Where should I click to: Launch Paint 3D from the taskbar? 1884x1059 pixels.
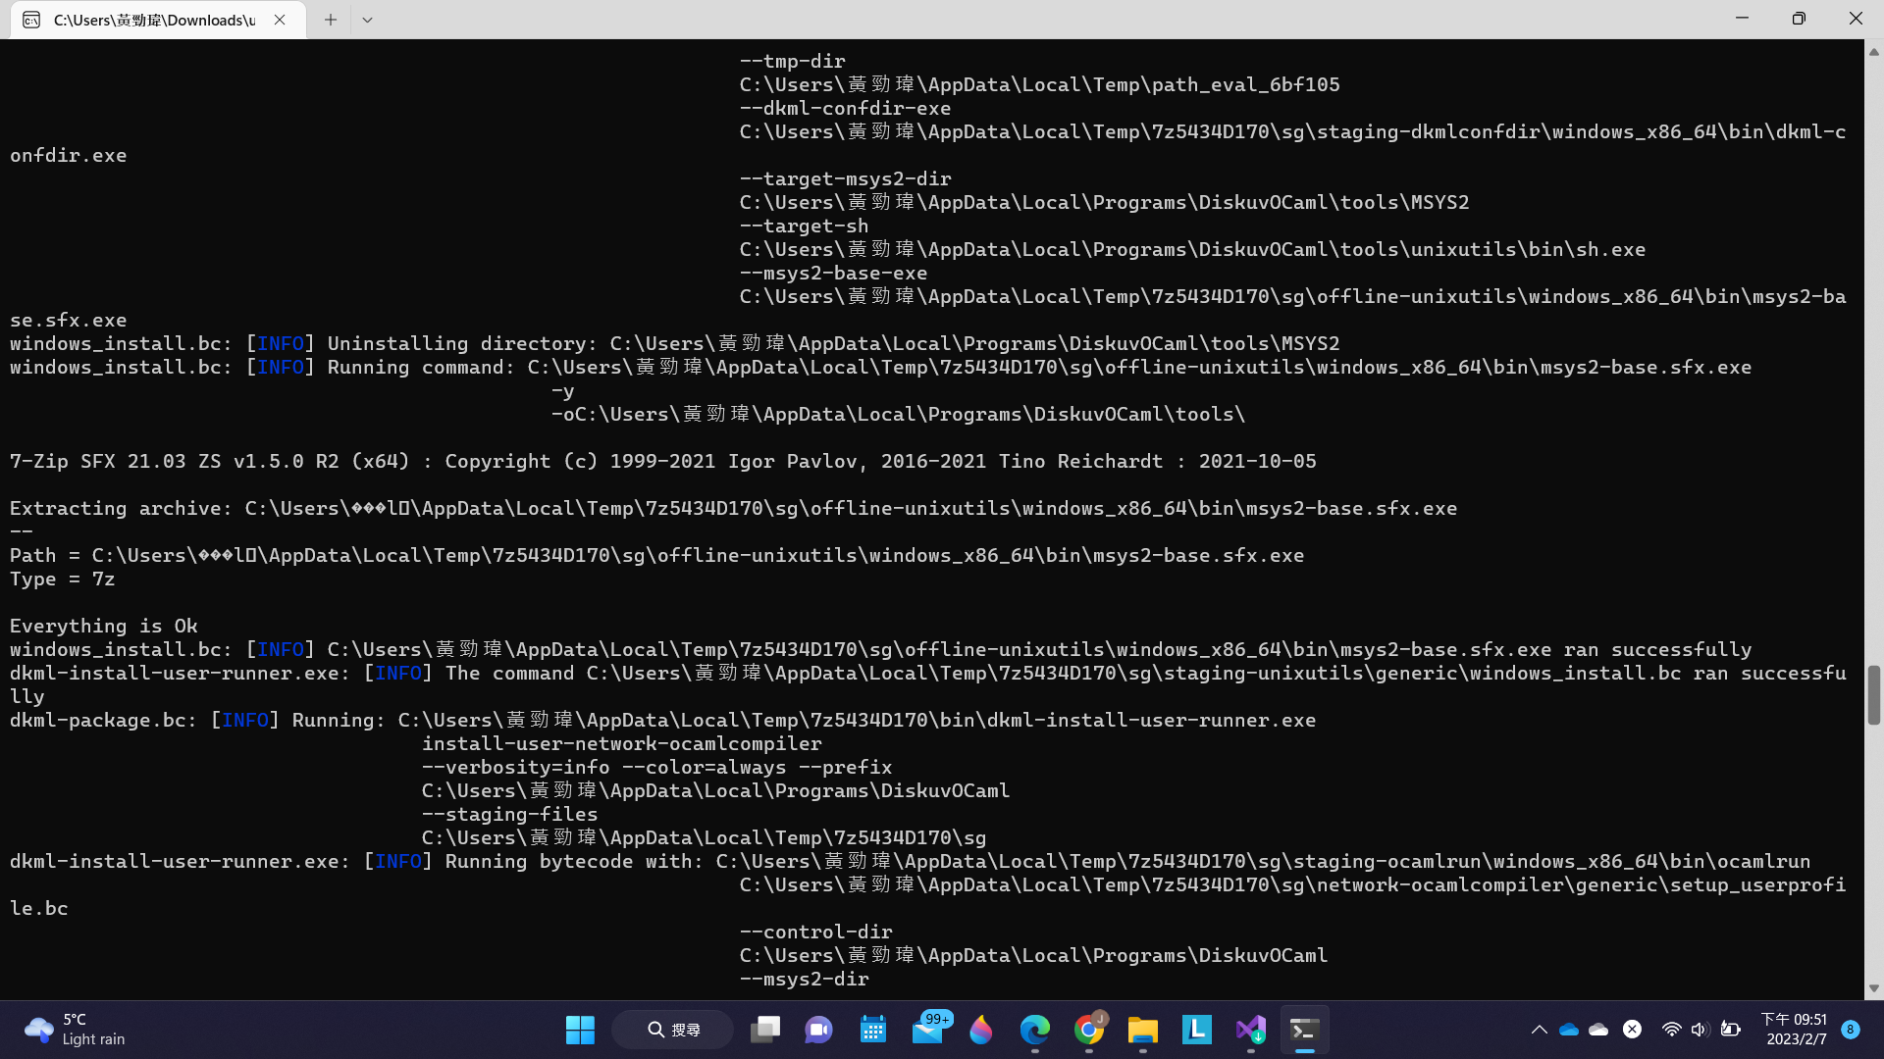[x=981, y=1030]
